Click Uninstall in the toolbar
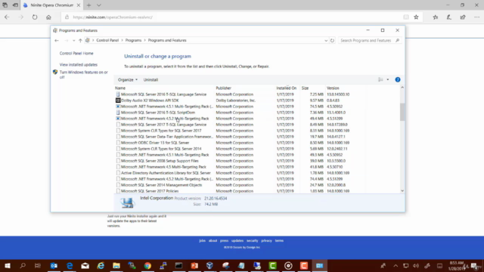484x272 pixels. pos(150,79)
